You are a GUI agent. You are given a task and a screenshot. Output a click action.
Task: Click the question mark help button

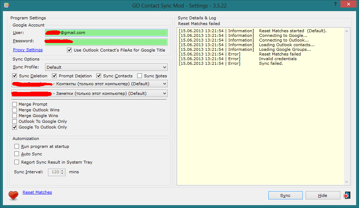(335, 4)
